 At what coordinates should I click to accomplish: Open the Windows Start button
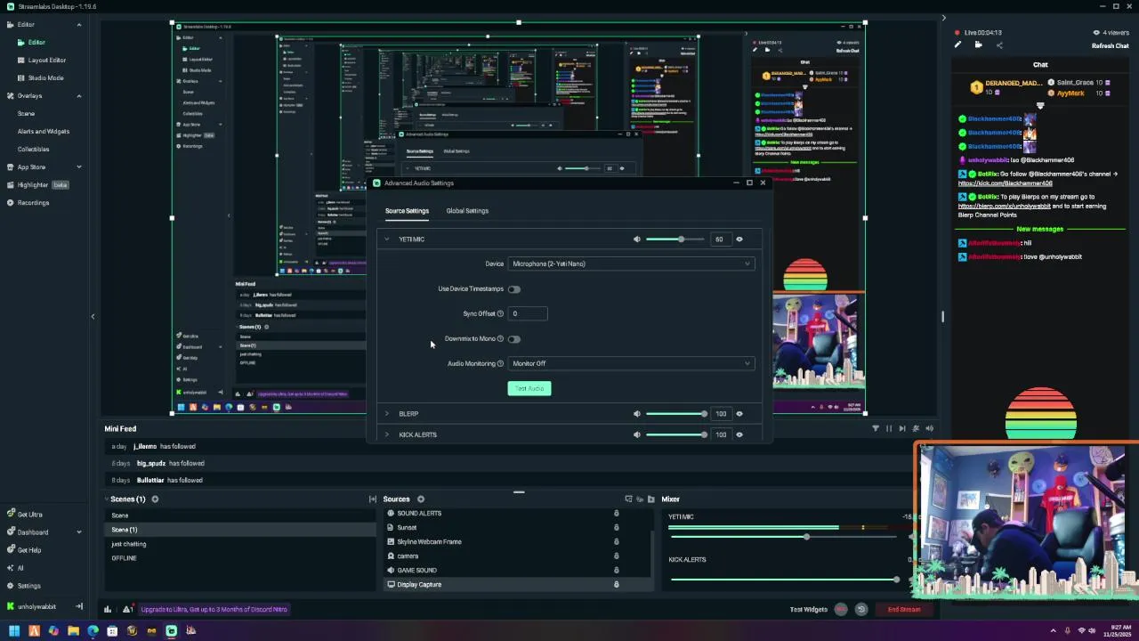point(14,631)
